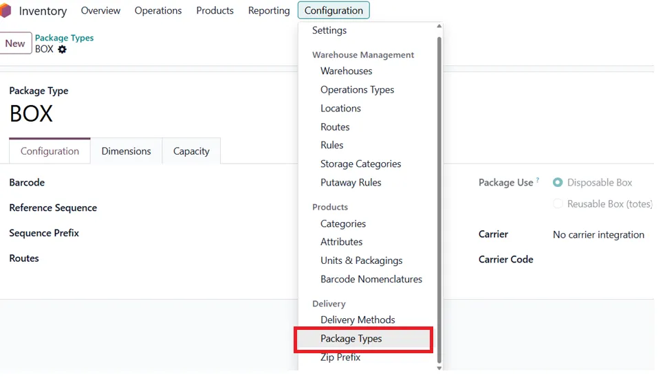Switch to the Capacity tab
Viewport: 665px width, 378px height.
pos(191,151)
